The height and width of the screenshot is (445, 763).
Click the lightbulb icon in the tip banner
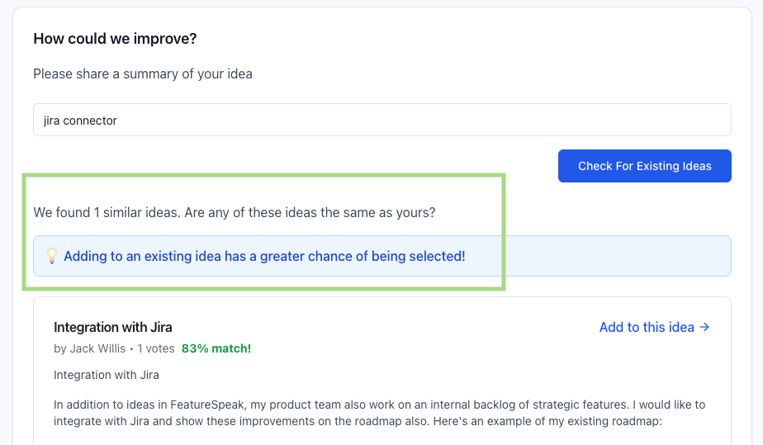pyautogui.click(x=51, y=257)
